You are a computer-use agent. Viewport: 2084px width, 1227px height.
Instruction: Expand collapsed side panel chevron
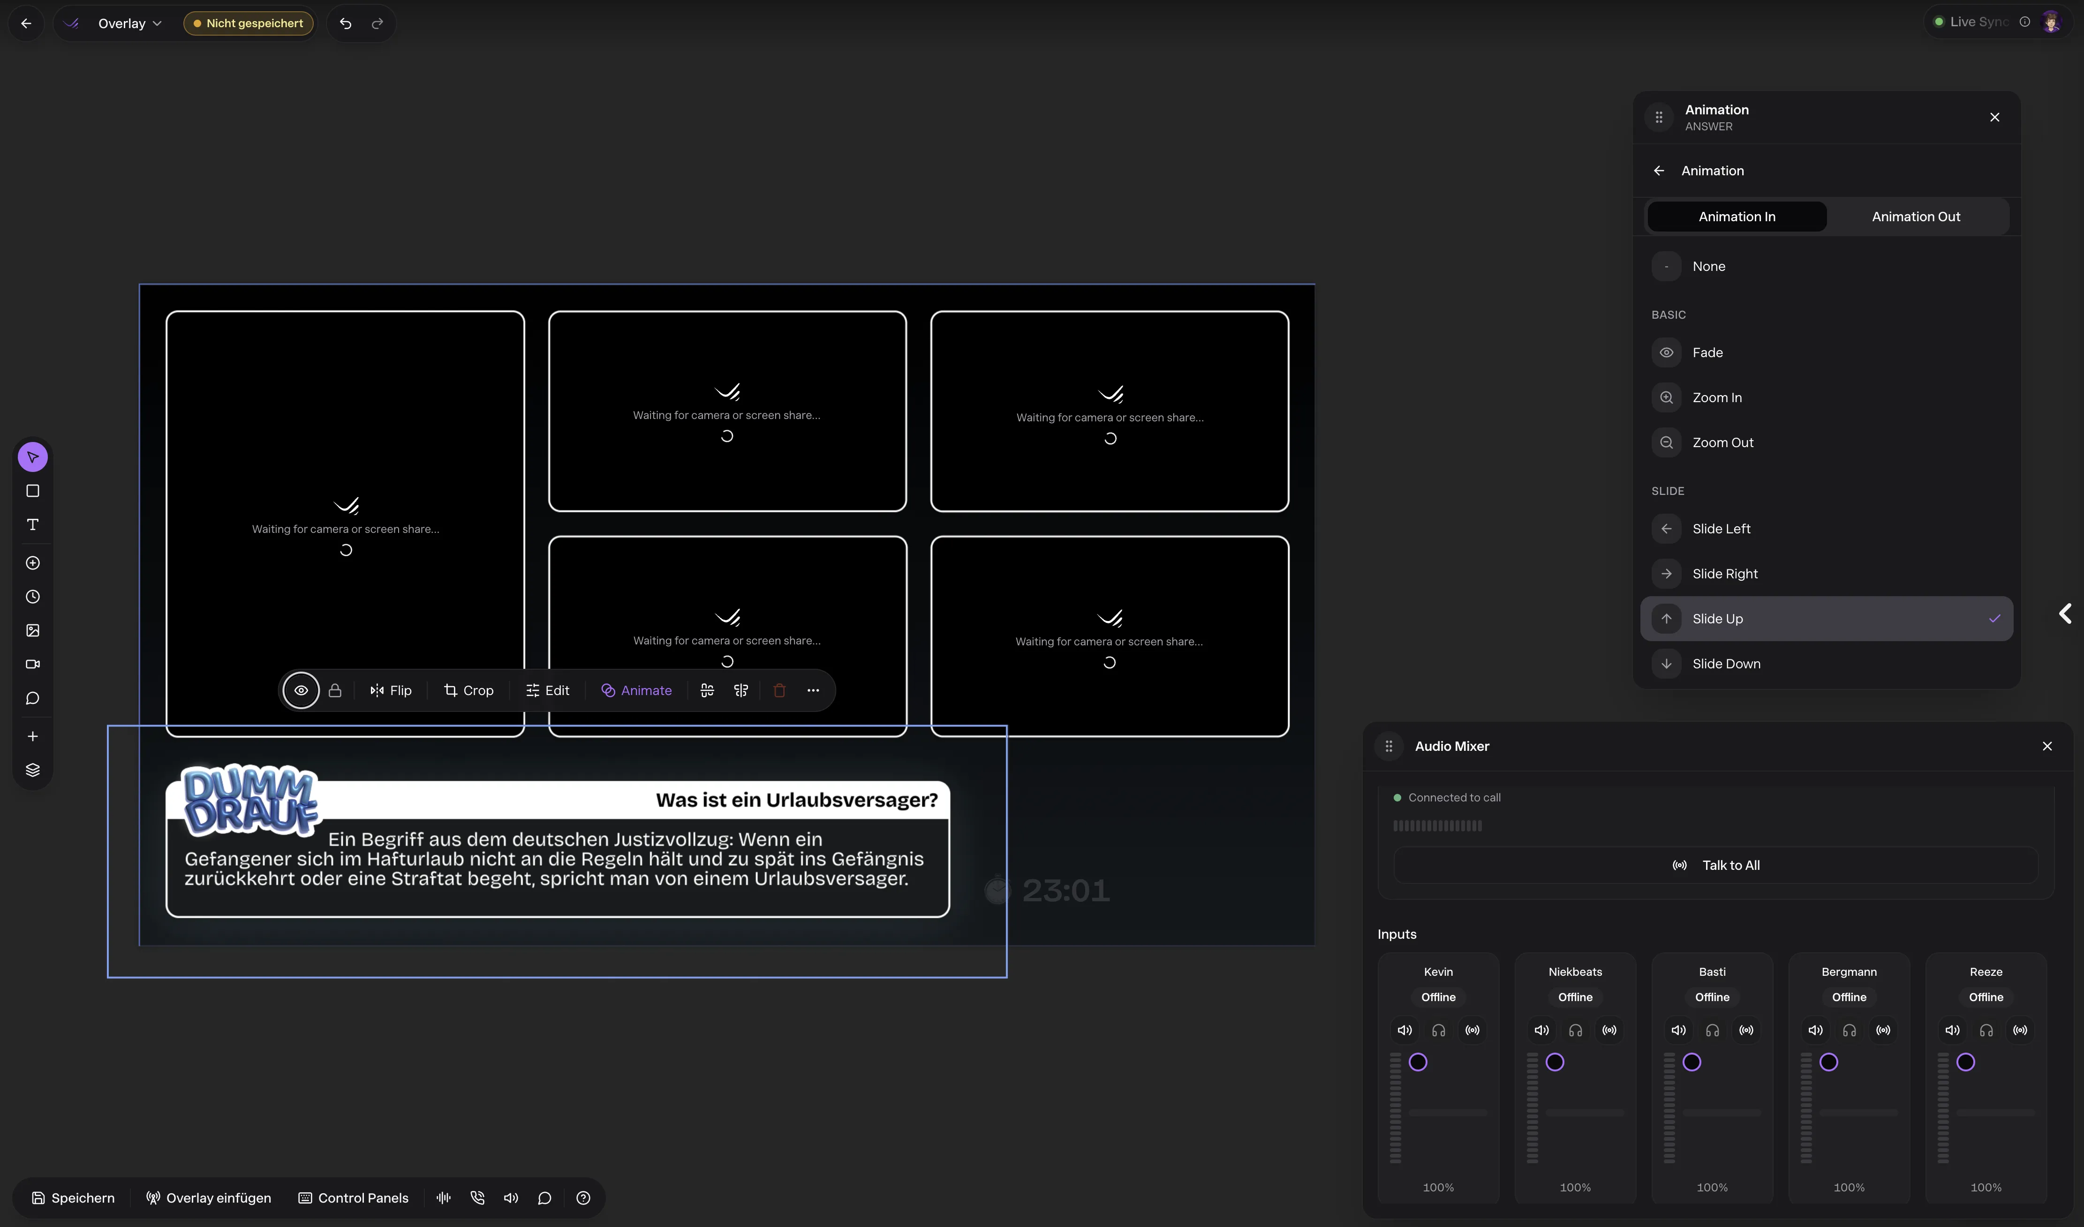click(2065, 613)
